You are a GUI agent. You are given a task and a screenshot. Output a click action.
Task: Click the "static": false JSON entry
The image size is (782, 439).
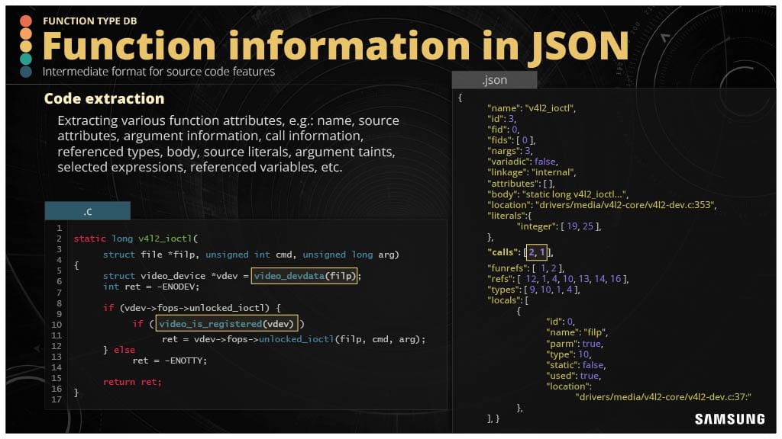[x=576, y=365]
